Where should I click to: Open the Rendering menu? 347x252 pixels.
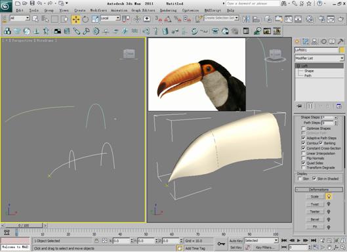coord(169,10)
